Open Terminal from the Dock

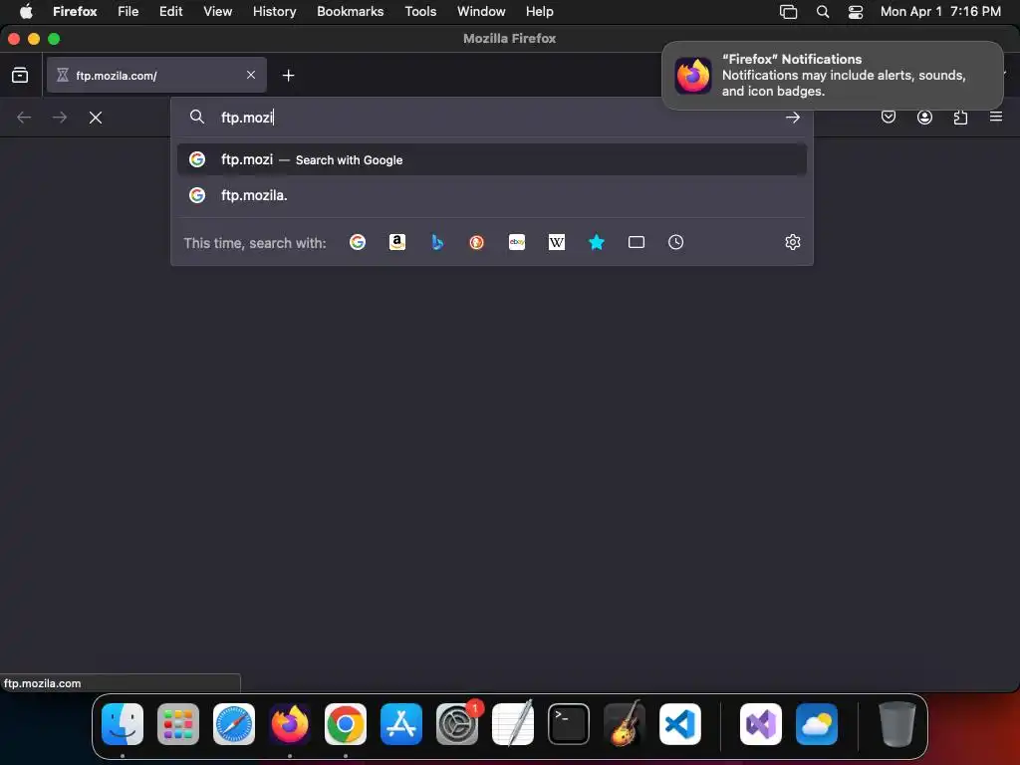tap(569, 724)
